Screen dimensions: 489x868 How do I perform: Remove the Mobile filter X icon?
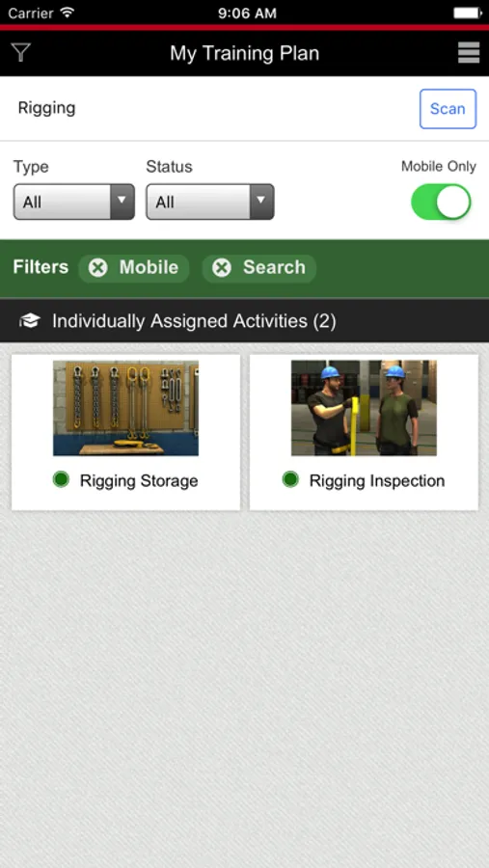tap(98, 268)
